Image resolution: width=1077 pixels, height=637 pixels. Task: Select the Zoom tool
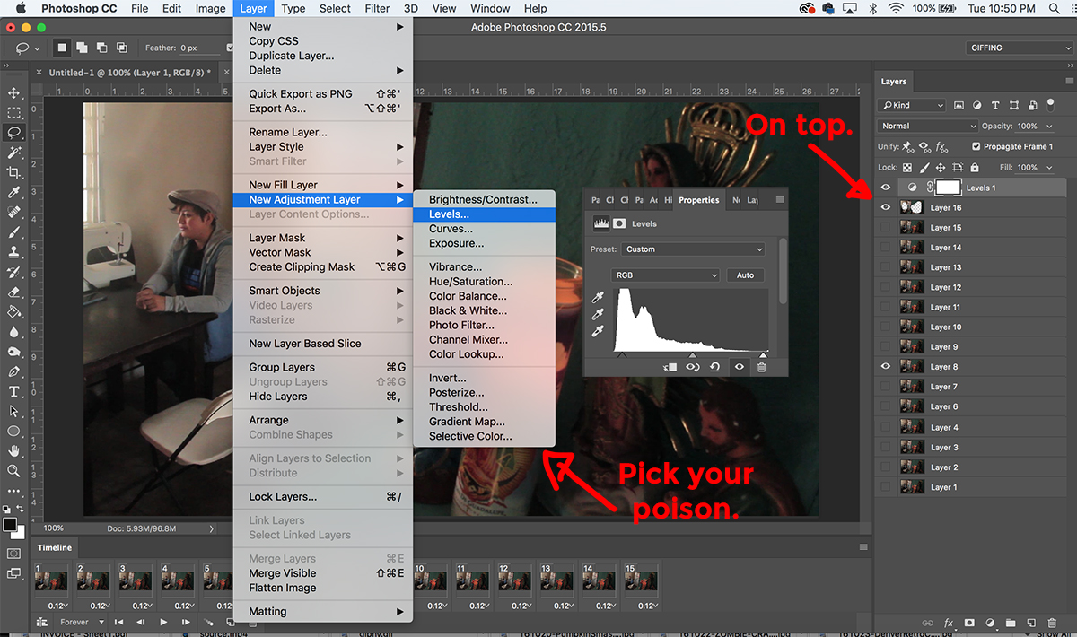coord(13,470)
